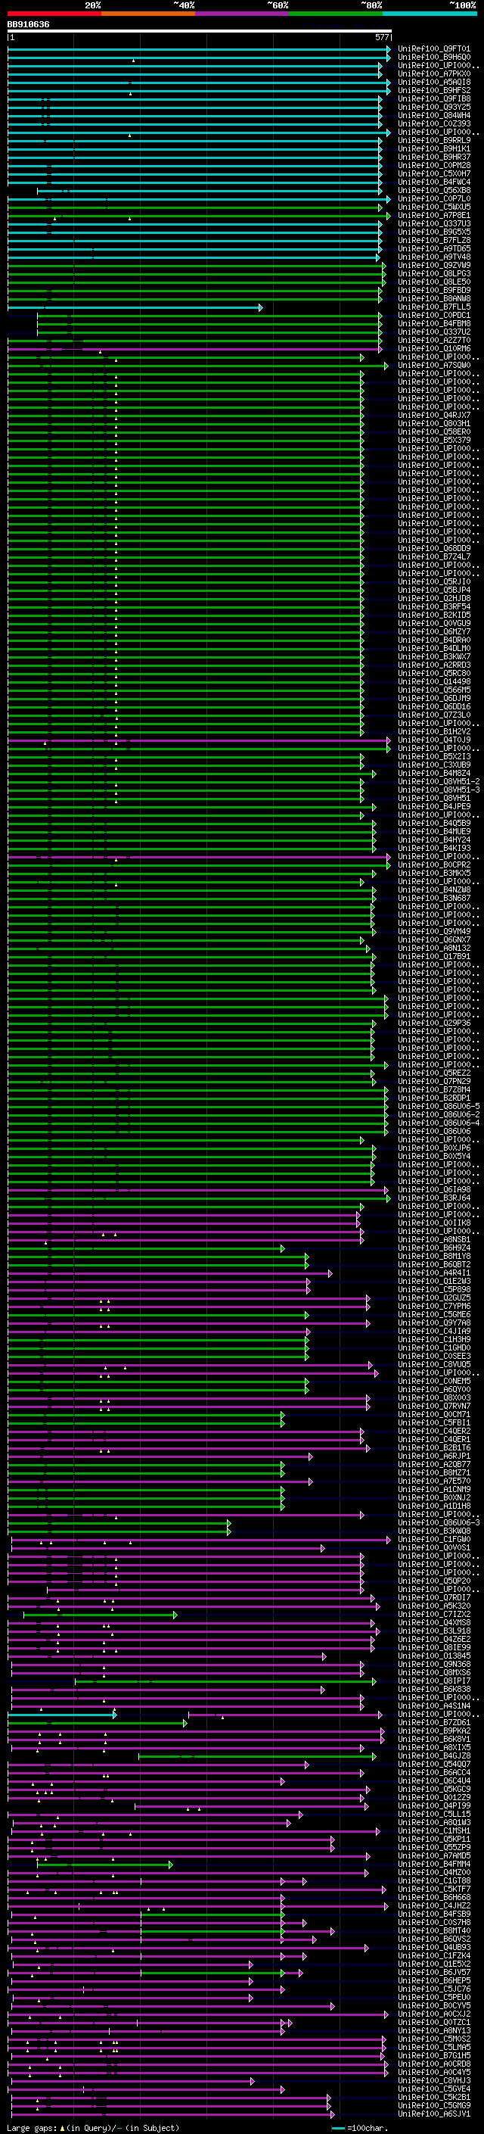The width and height of the screenshot is (484, 2134).
Task: Select hit UniRef100_B4FWC4
Action: point(434,182)
